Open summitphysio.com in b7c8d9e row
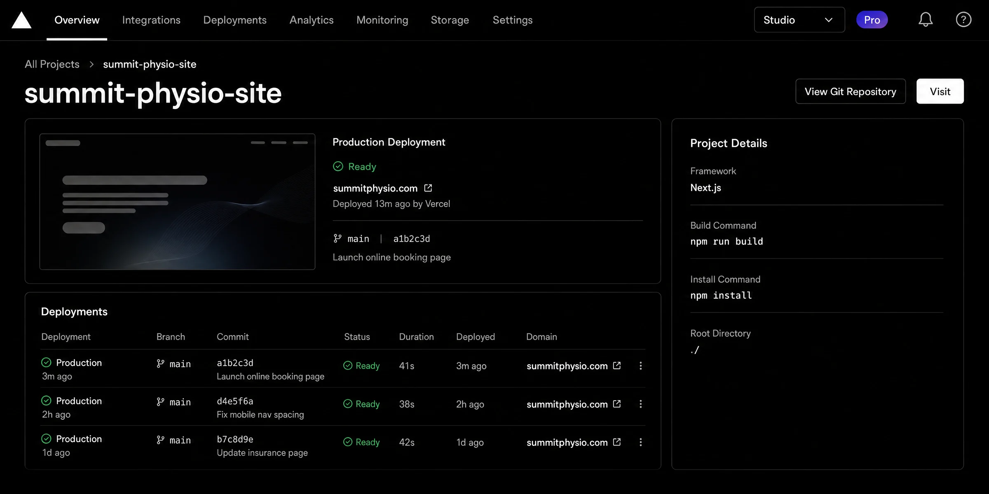989x494 pixels. [567, 443]
